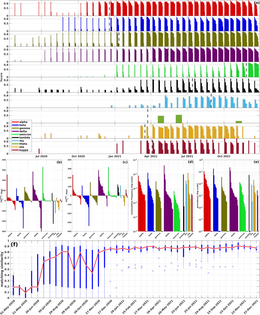
Task: Click the '(d)' panel label
Action: click(190, 162)
